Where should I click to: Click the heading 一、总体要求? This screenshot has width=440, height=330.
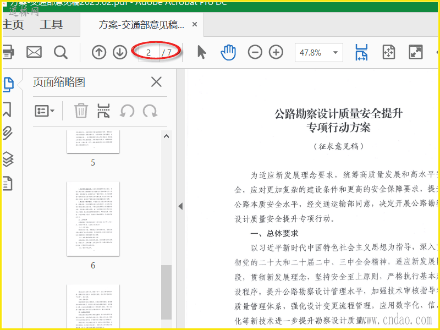[274, 233]
